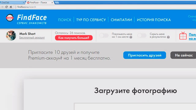The width and height of the screenshot is (196, 110).
Task: Open a new browser tab
Action: pos(57,3)
